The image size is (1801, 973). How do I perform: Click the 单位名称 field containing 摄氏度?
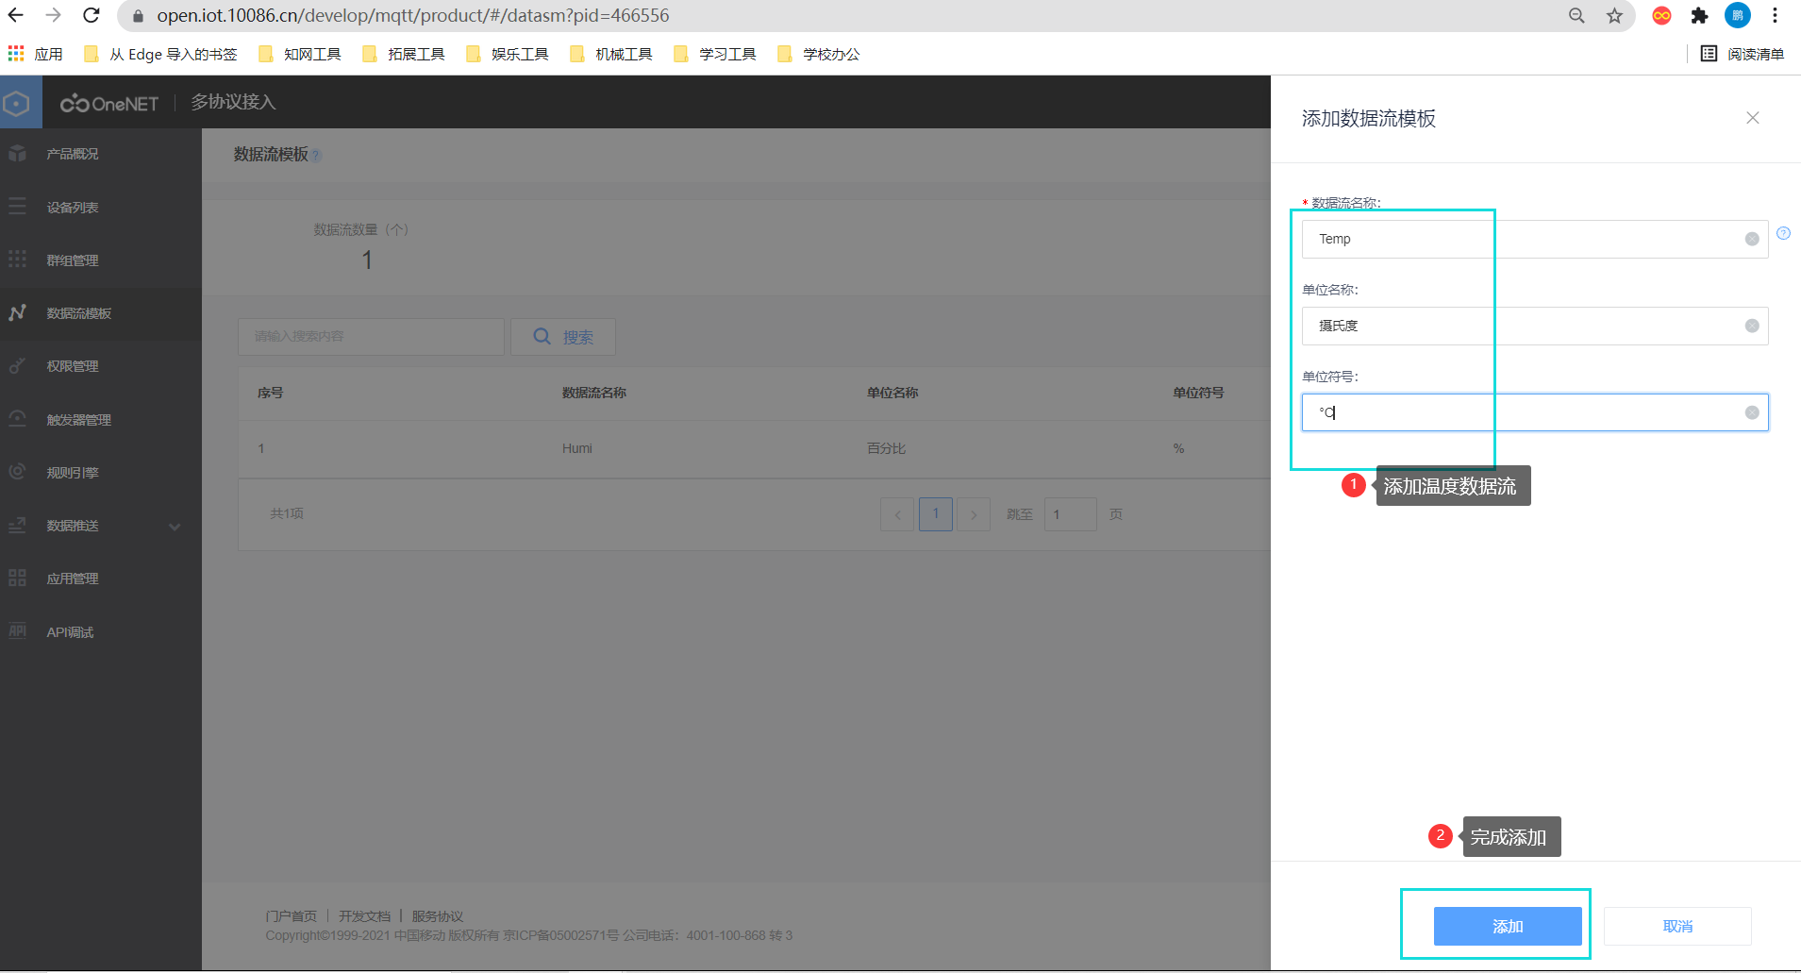coord(1535,326)
